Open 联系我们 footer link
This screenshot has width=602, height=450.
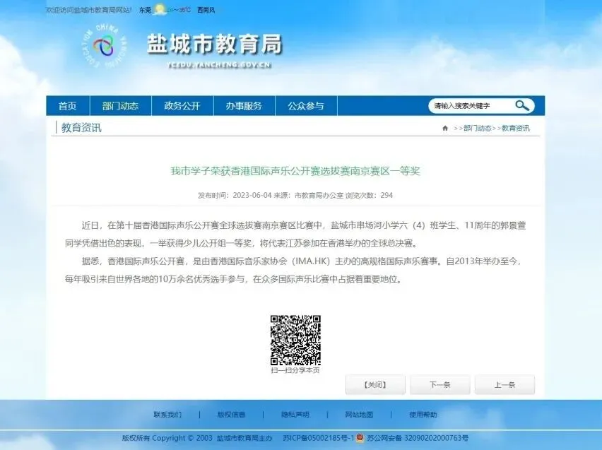pyautogui.click(x=167, y=415)
